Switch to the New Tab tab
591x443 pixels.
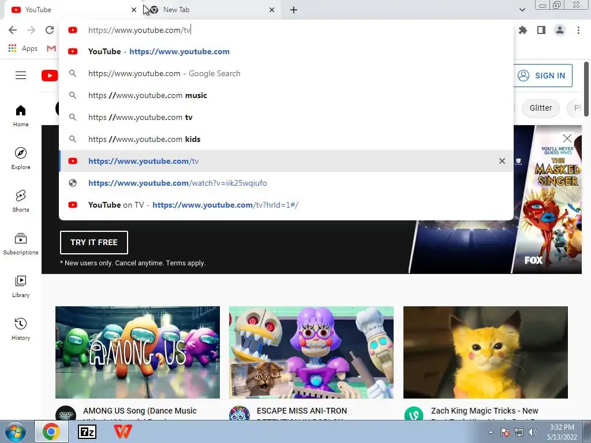211,10
